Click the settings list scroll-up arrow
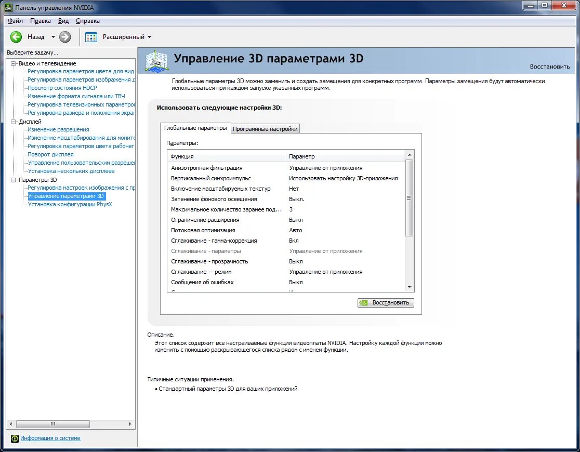 [x=410, y=155]
